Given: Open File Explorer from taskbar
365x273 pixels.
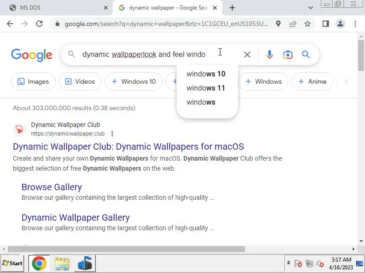Looking at the screenshot, I should tap(62, 263).
